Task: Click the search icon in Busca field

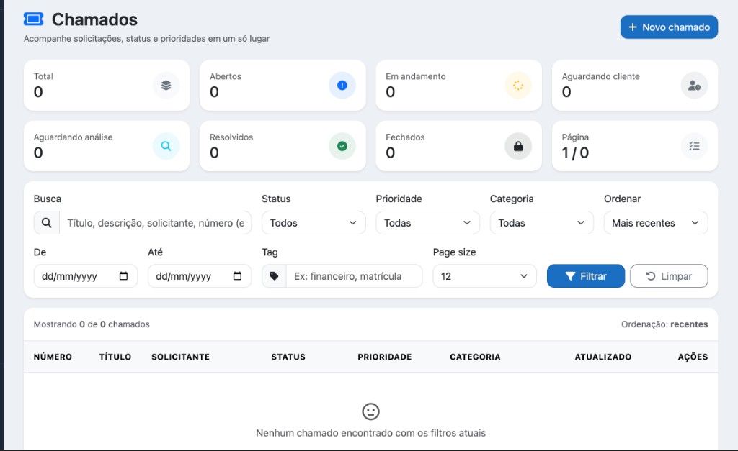Action: (47, 223)
